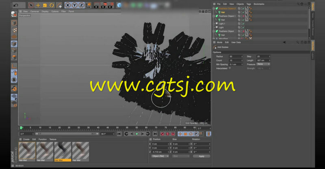
Task: Select the Live Selection arrow tool
Action: [31, 5]
